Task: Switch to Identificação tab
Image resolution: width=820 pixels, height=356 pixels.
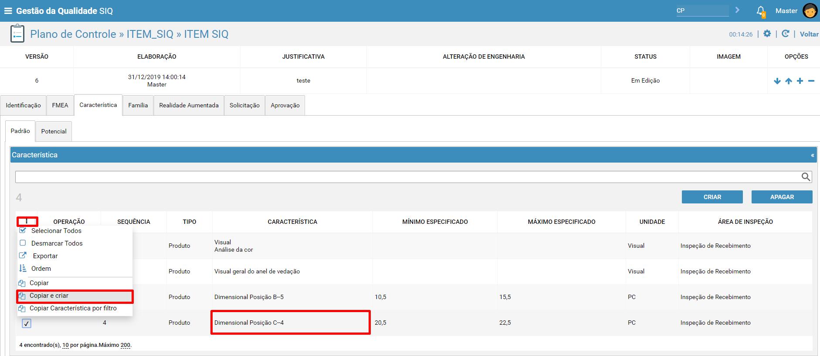Action: [x=23, y=105]
